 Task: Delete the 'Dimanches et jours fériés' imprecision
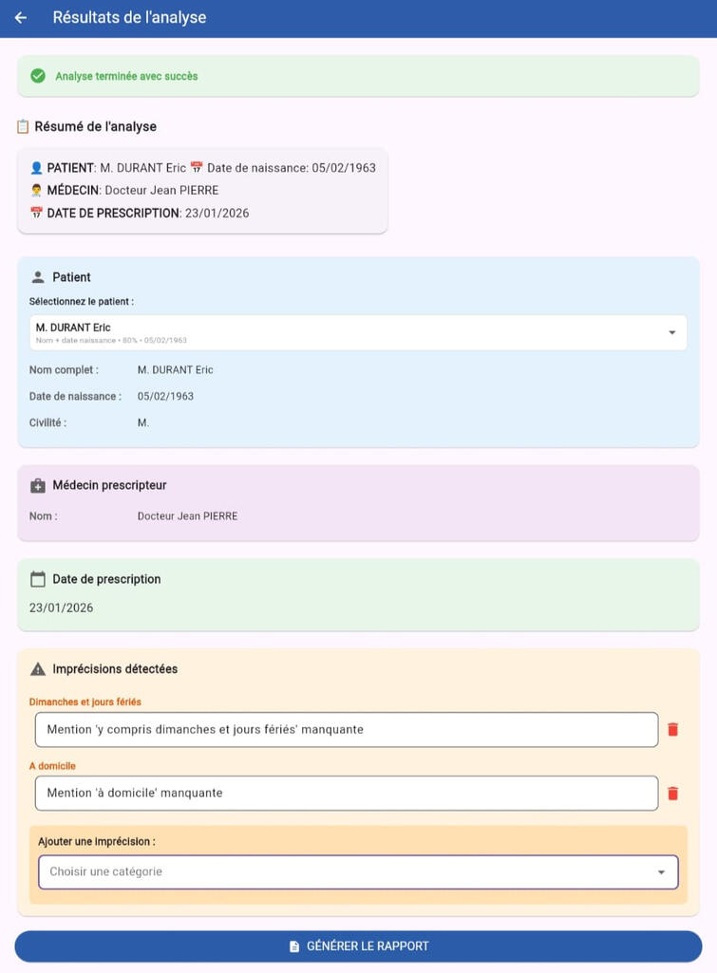coord(672,729)
